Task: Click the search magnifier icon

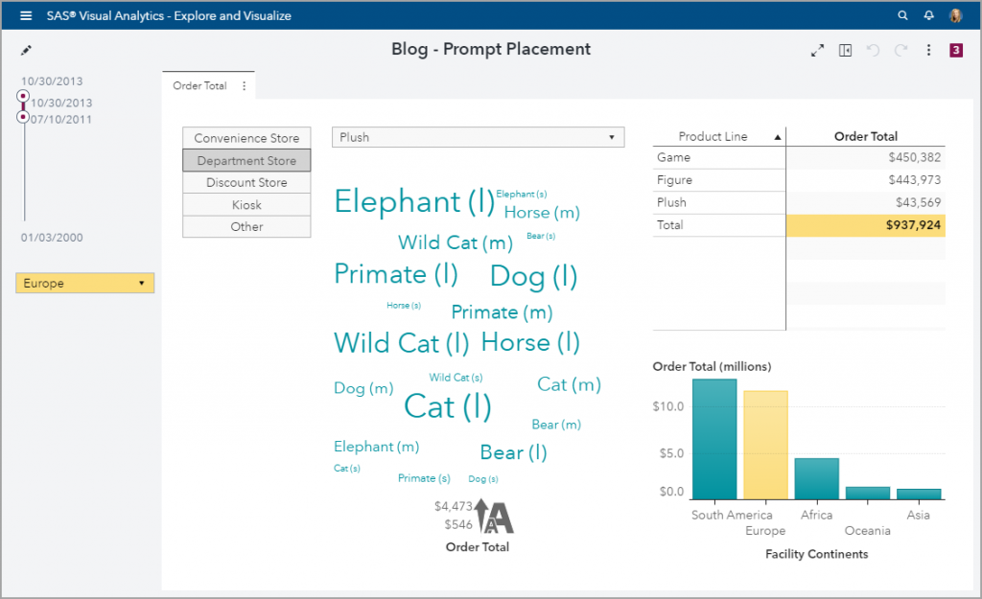Action: (902, 15)
